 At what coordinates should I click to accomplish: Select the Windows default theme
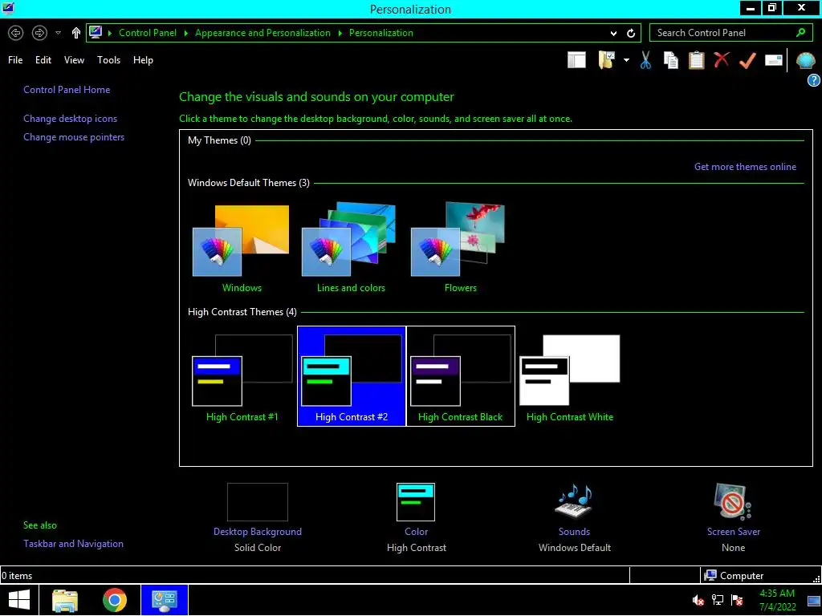pyautogui.click(x=241, y=249)
